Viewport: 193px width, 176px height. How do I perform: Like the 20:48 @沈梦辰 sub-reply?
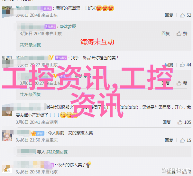pyautogui.click(x=179, y=34)
